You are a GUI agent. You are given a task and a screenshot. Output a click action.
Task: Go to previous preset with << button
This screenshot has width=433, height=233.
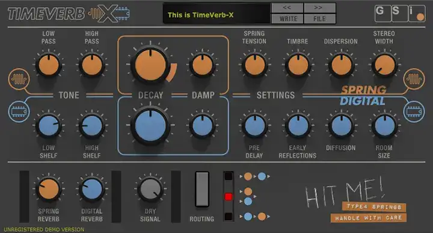coord(287,8)
